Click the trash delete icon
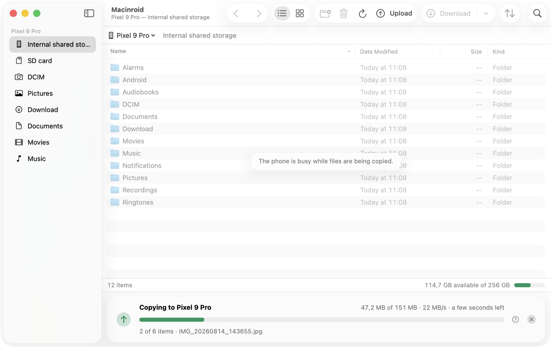551x347 pixels. click(344, 13)
